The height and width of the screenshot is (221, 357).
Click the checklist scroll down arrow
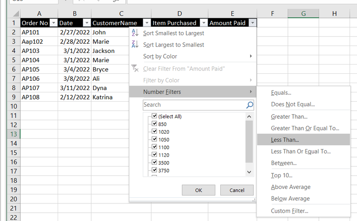pyautogui.click(x=249, y=172)
